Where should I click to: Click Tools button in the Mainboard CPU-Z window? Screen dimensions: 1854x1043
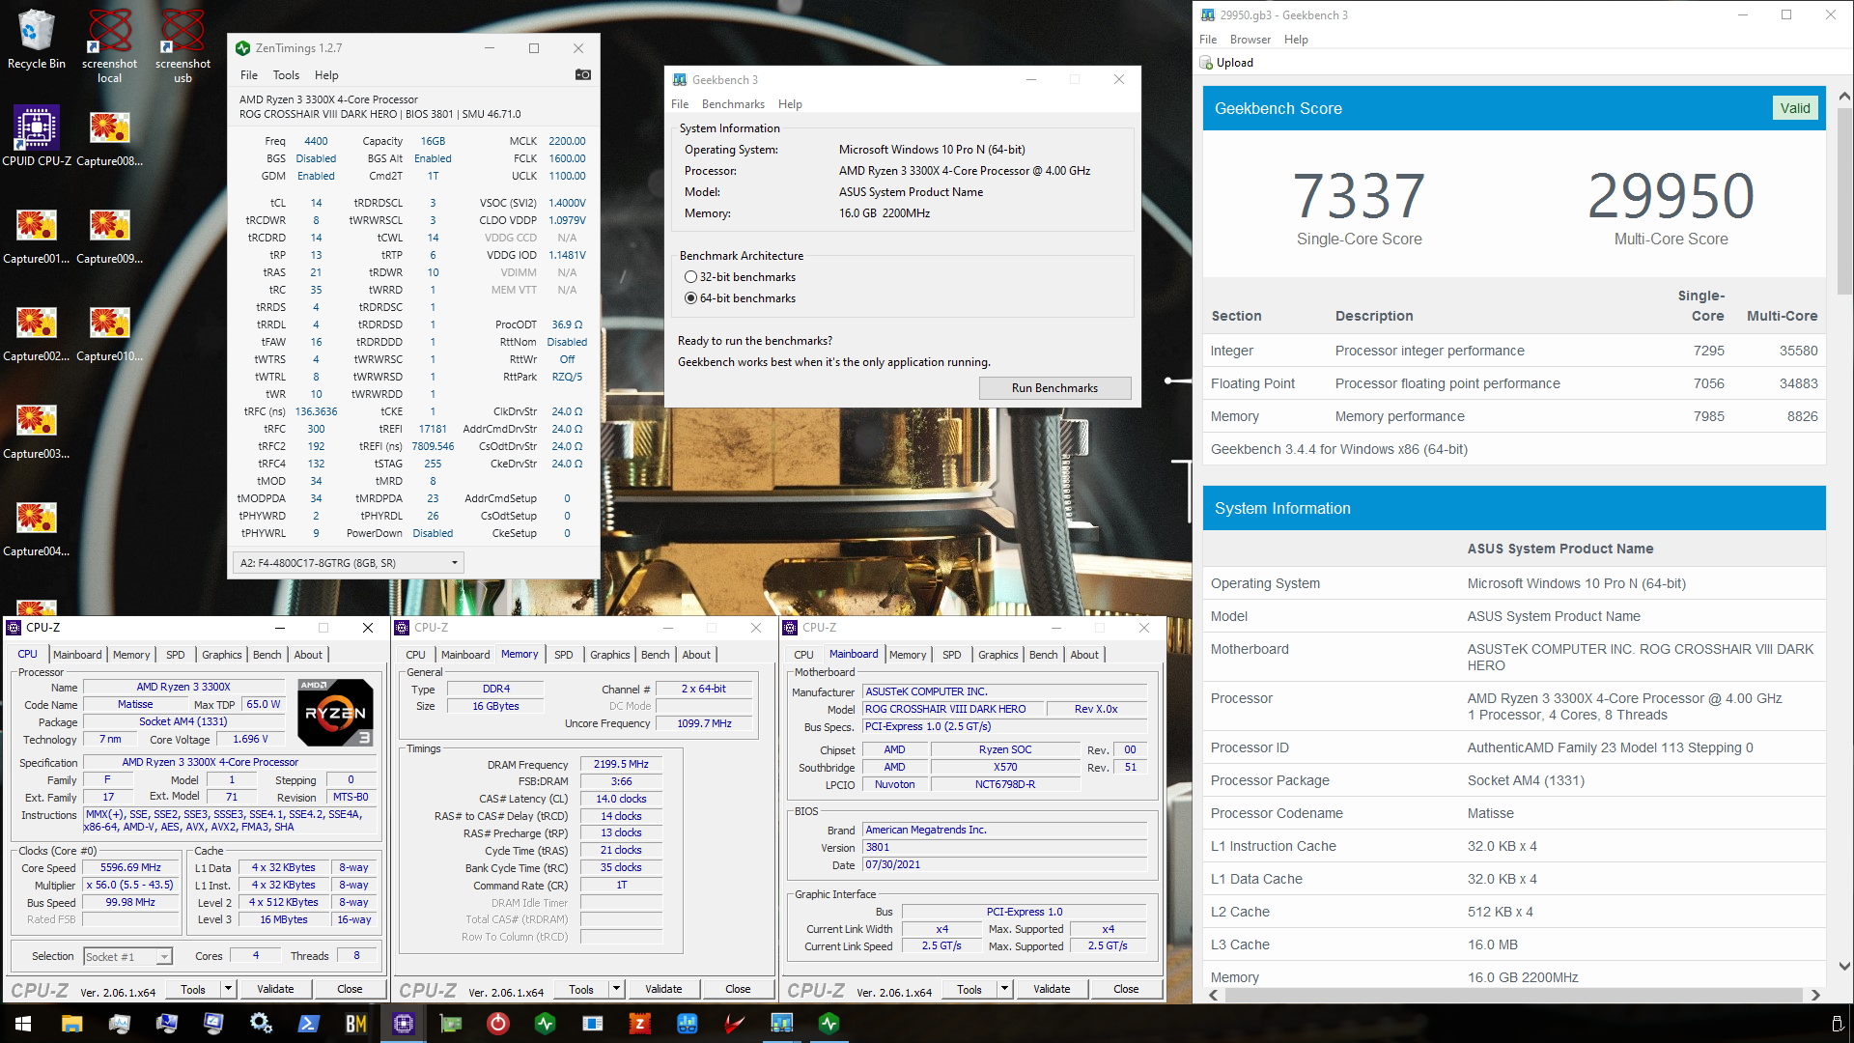(969, 989)
